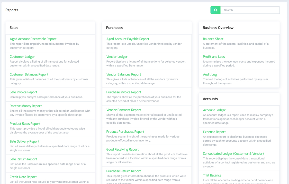This screenshot has height=184, width=289.
Task: View Profit and Loss report
Action: [214, 57]
